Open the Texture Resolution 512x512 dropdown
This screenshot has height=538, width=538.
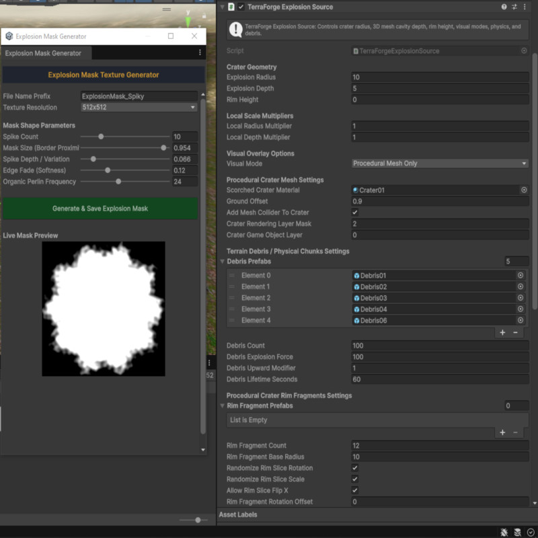(139, 108)
